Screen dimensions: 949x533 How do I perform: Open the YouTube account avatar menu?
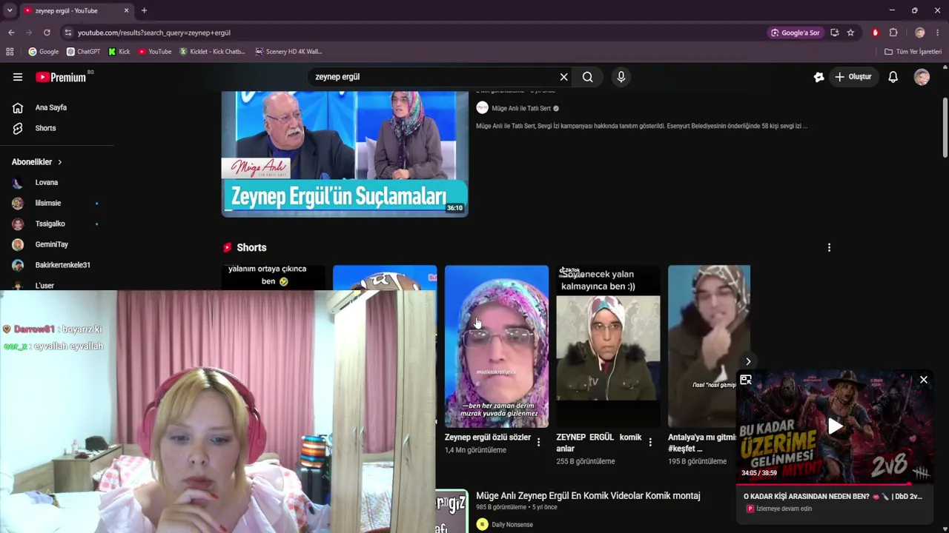[x=922, y=77]
